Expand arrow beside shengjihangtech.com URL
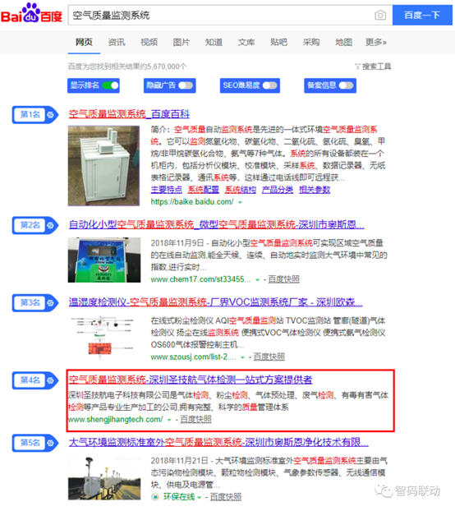This screenshot has width=455, height=511. [x=169, y=420]
